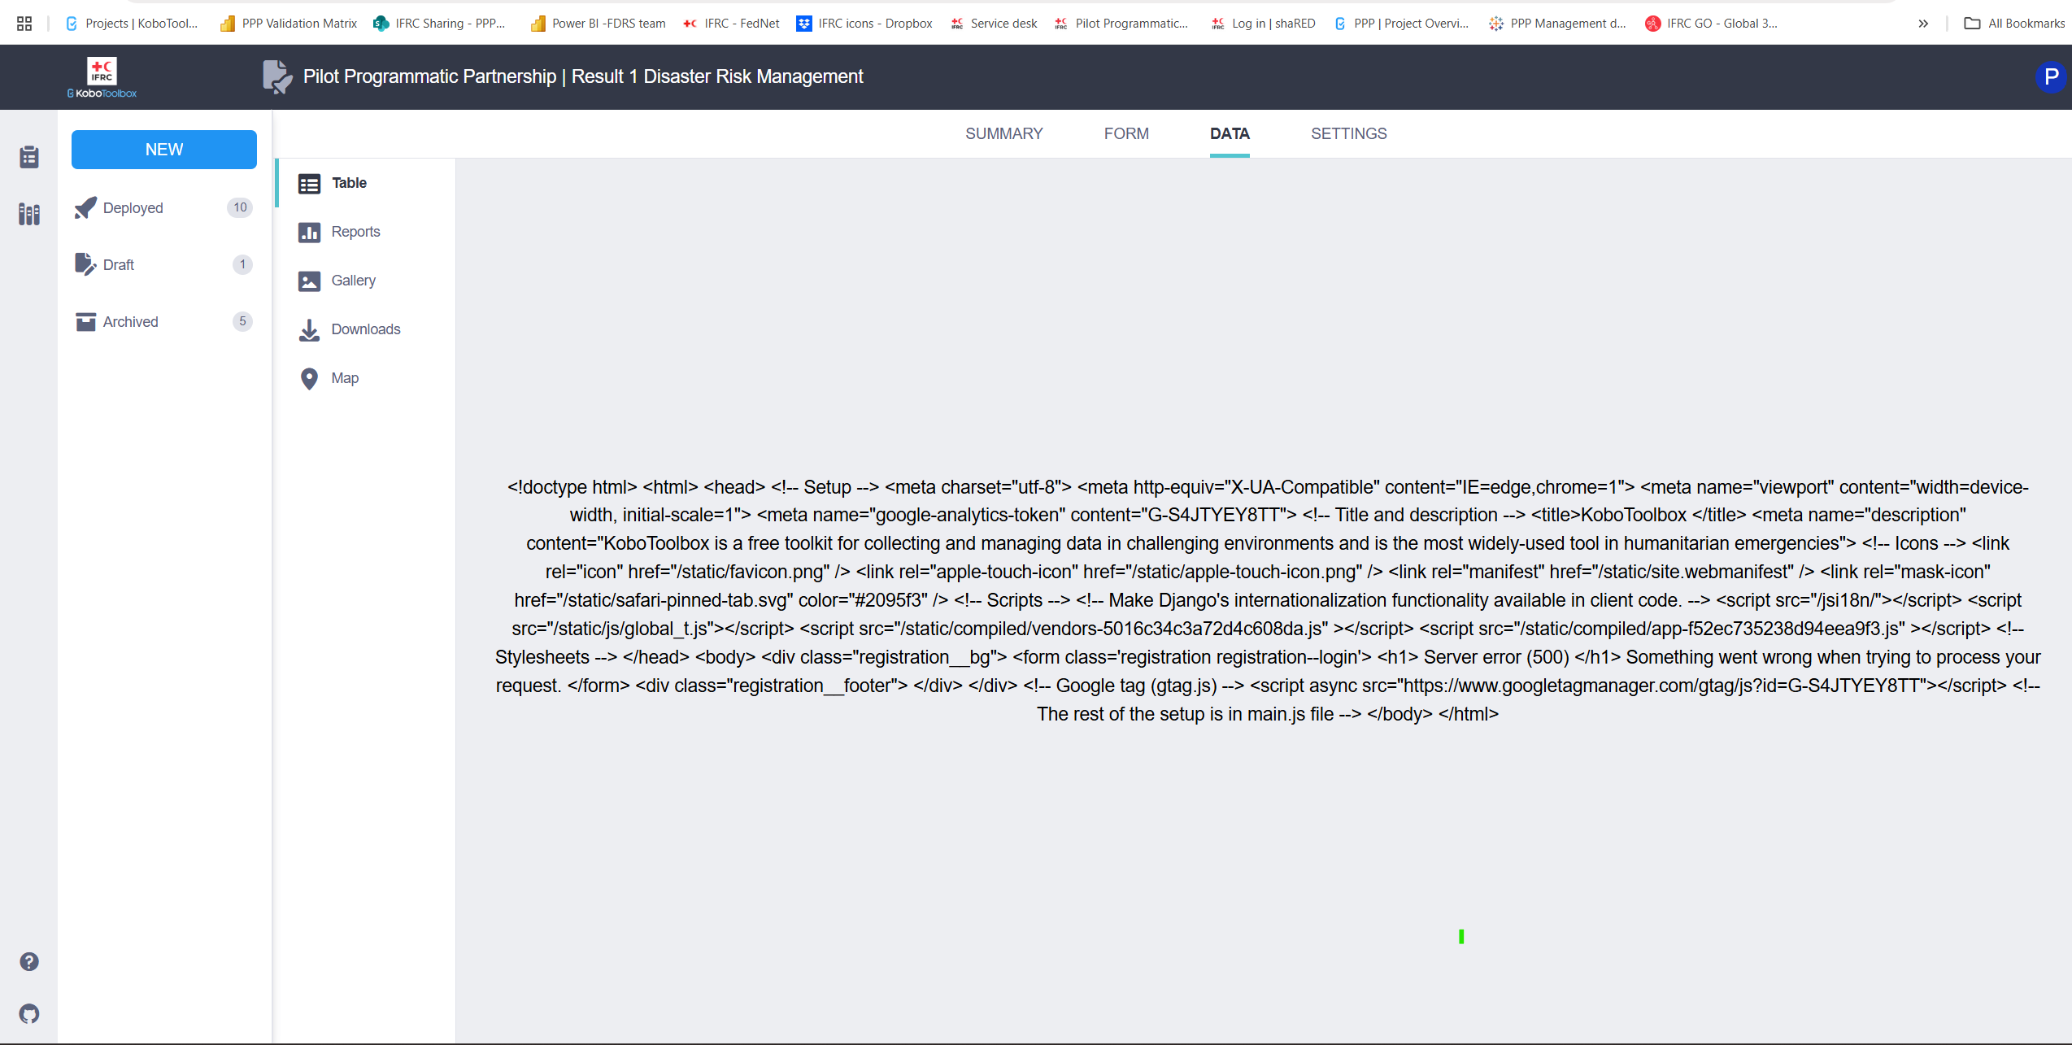Click the NEW project button

pyautogui.click(x=164, y=150)
